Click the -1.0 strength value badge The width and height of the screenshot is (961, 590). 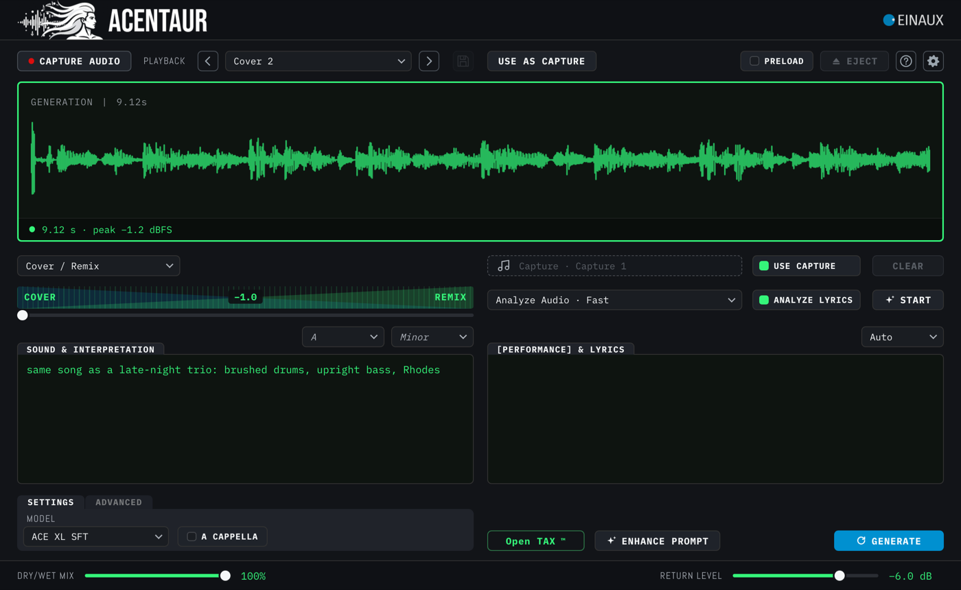click(x=245, y=297)
